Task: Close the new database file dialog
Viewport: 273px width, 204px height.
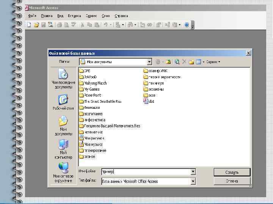Action: click(x=249, y=53)
